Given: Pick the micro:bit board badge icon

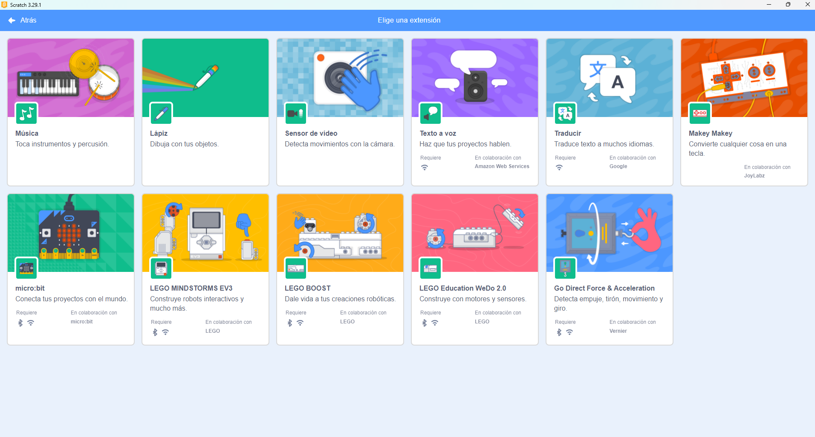Looking at the screenshot, I should pos(26,268).
